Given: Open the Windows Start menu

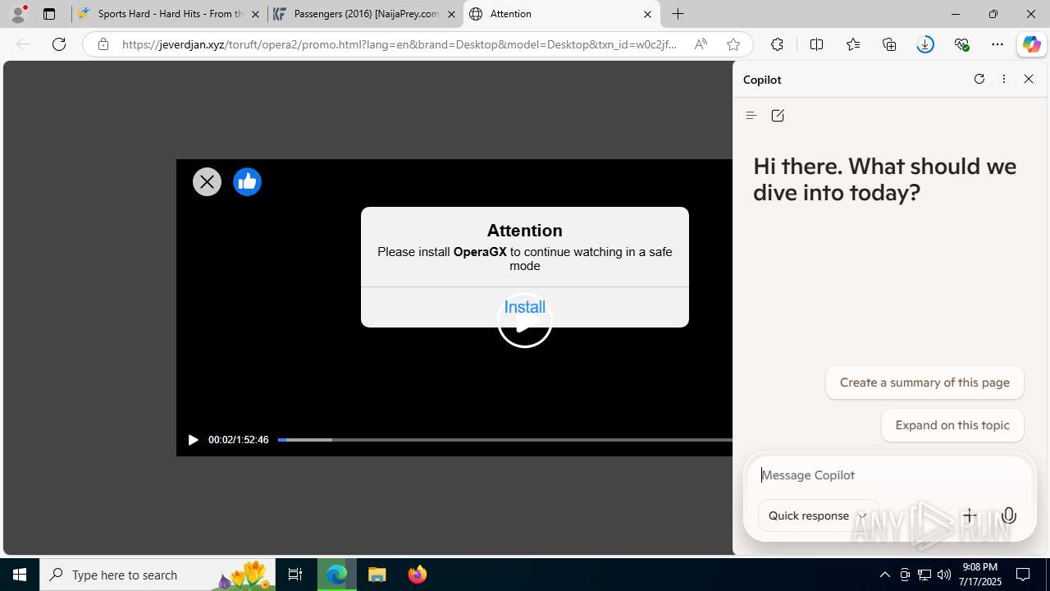Looking at the screenshot, I should 20,575.
